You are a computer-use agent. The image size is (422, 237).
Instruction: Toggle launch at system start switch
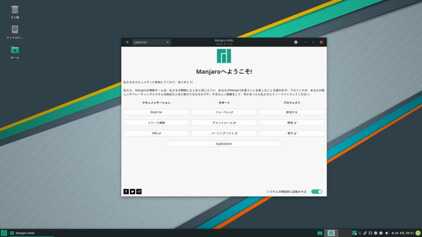[x=316, y=192]
